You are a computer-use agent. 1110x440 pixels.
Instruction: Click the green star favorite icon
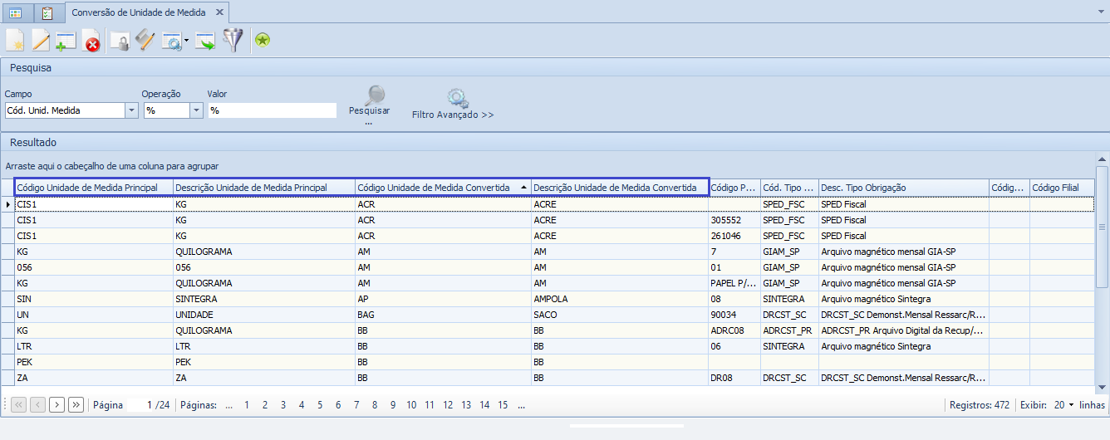[x=263, y=40]
